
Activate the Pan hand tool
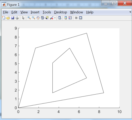38,18
